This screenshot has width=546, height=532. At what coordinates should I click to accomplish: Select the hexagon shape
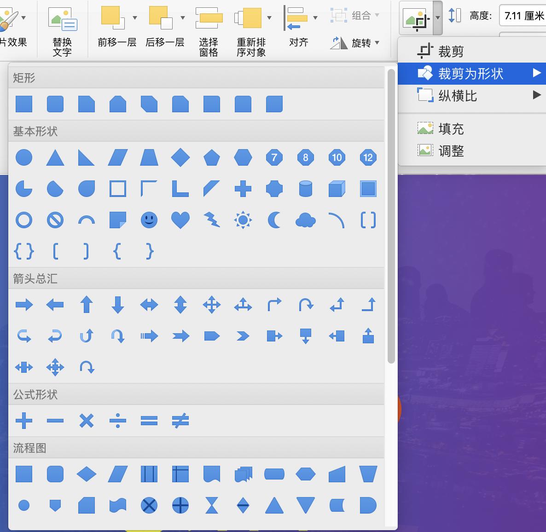[243, 157]
